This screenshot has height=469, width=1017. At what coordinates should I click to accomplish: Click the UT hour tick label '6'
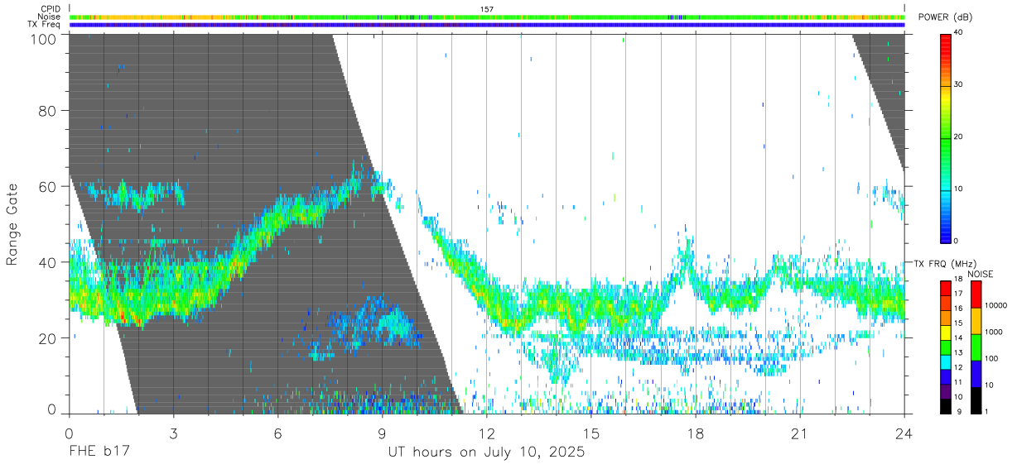click(x=278, y=433)
